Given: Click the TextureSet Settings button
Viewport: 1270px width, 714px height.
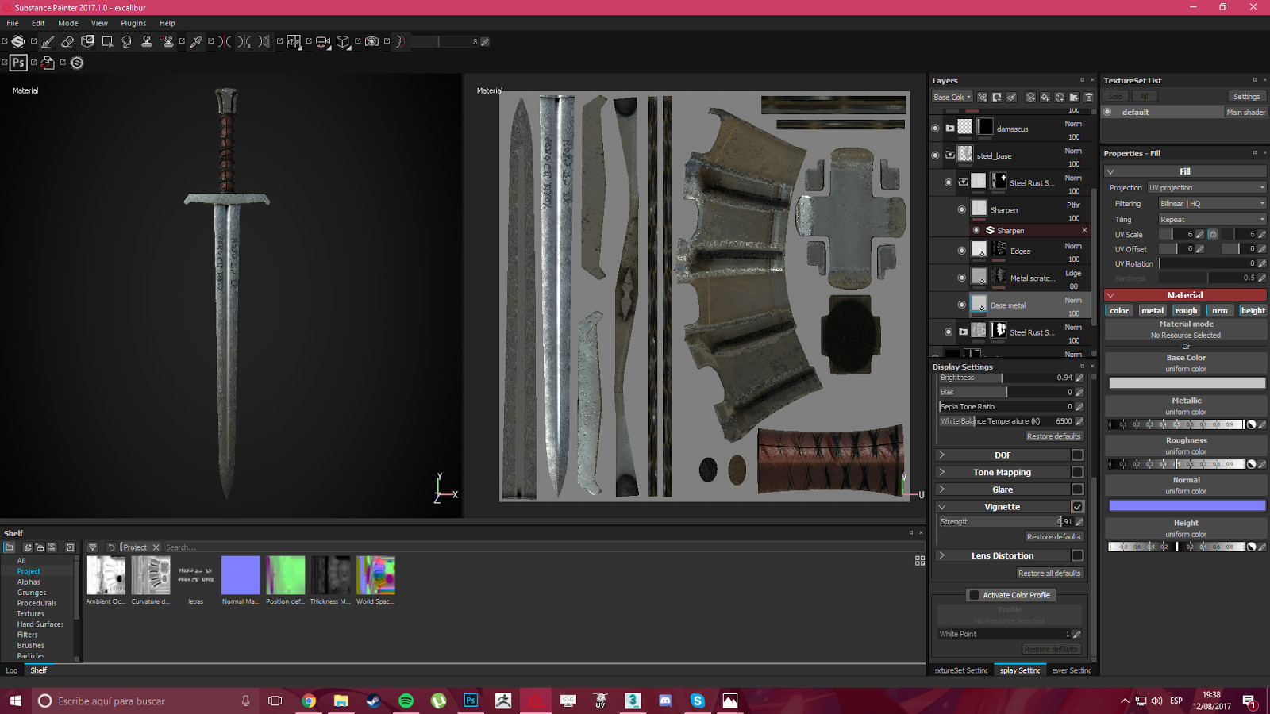Looking at the screenshot, I should tap(1246, 97).
